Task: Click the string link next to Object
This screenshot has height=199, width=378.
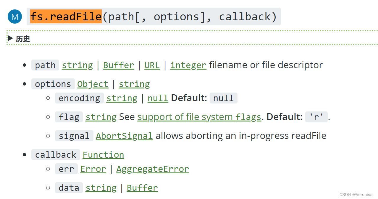Action: point(134,84)
